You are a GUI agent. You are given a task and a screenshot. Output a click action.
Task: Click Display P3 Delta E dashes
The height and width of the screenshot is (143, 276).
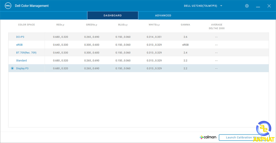[x=216, y=68]
